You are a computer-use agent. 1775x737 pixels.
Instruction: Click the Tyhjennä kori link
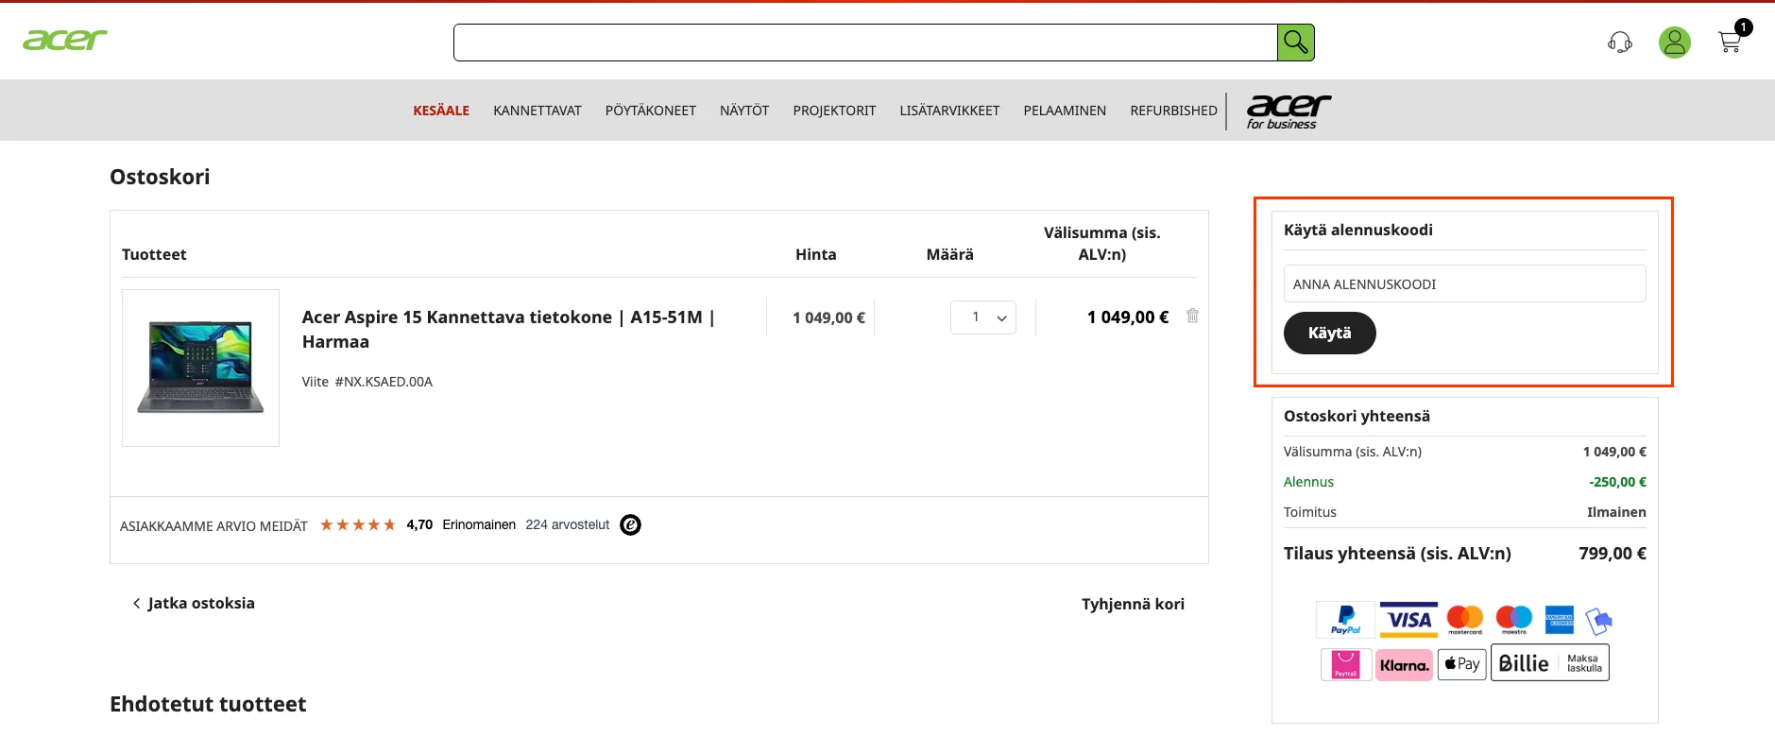(1133, 604)
